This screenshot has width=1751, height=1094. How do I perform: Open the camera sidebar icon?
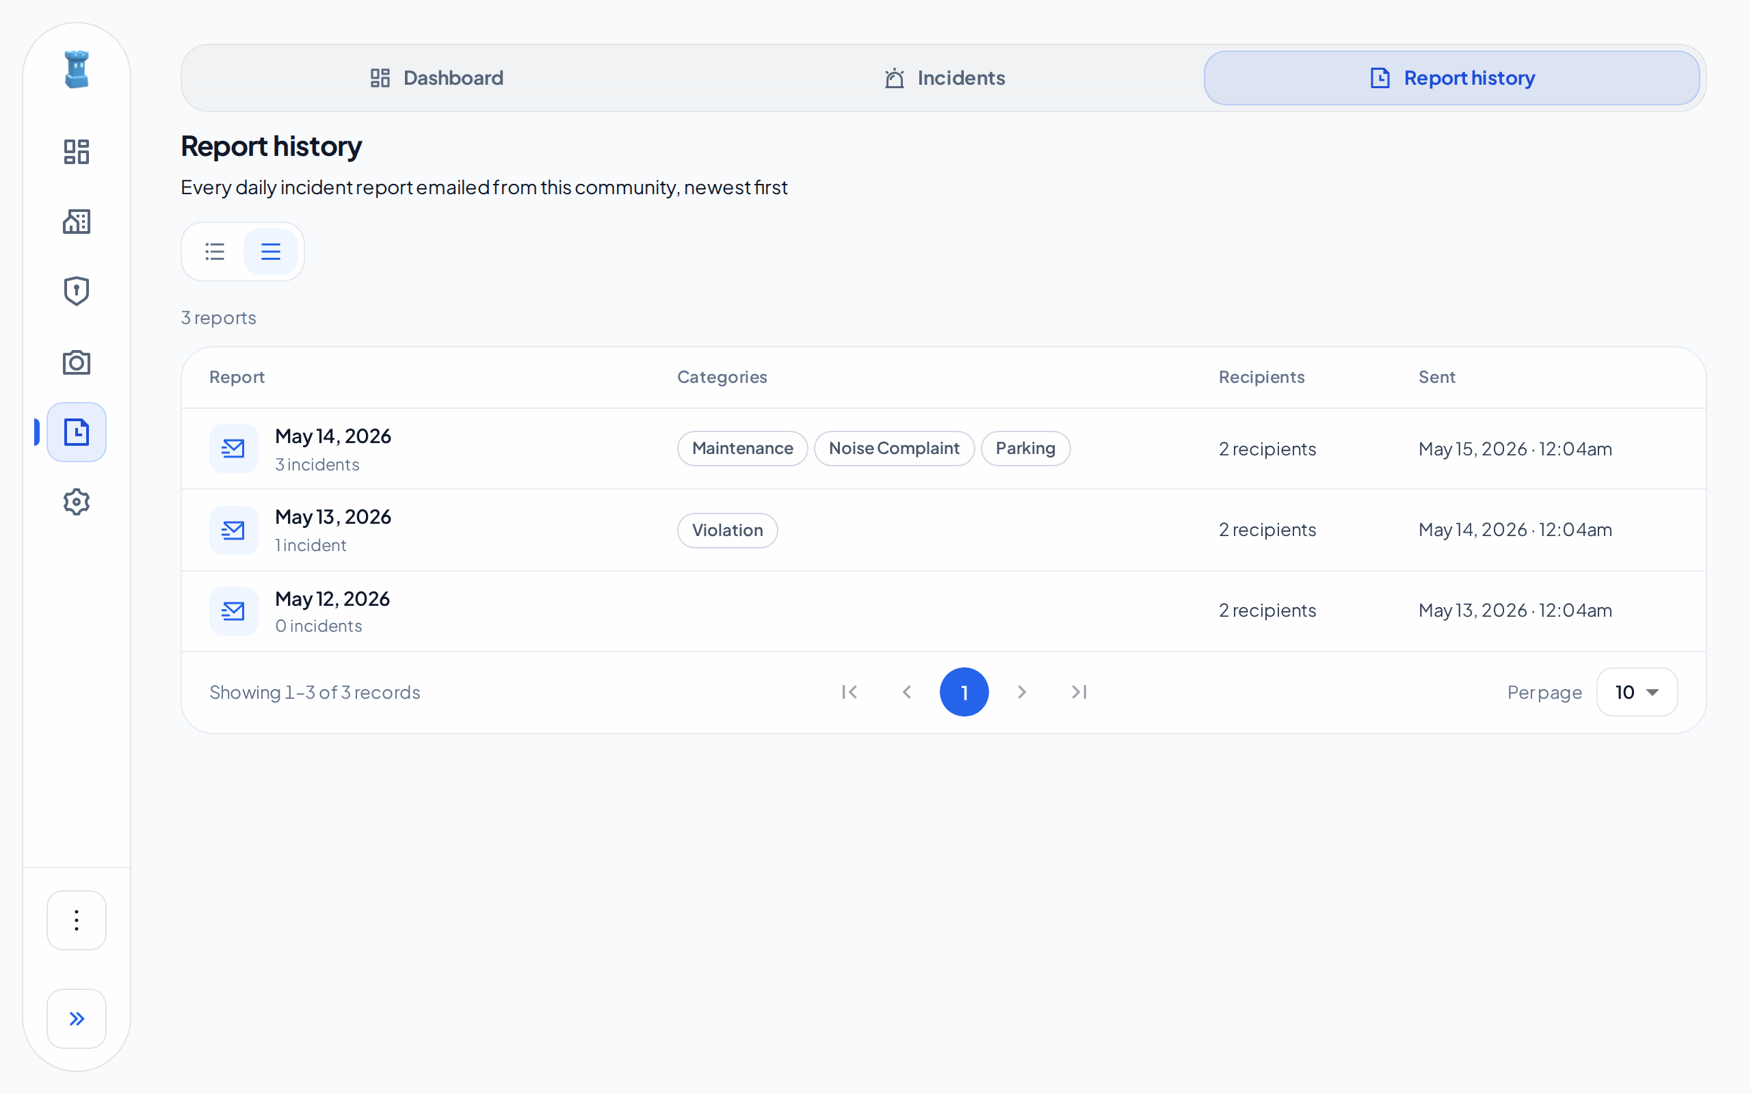[77, 362]
